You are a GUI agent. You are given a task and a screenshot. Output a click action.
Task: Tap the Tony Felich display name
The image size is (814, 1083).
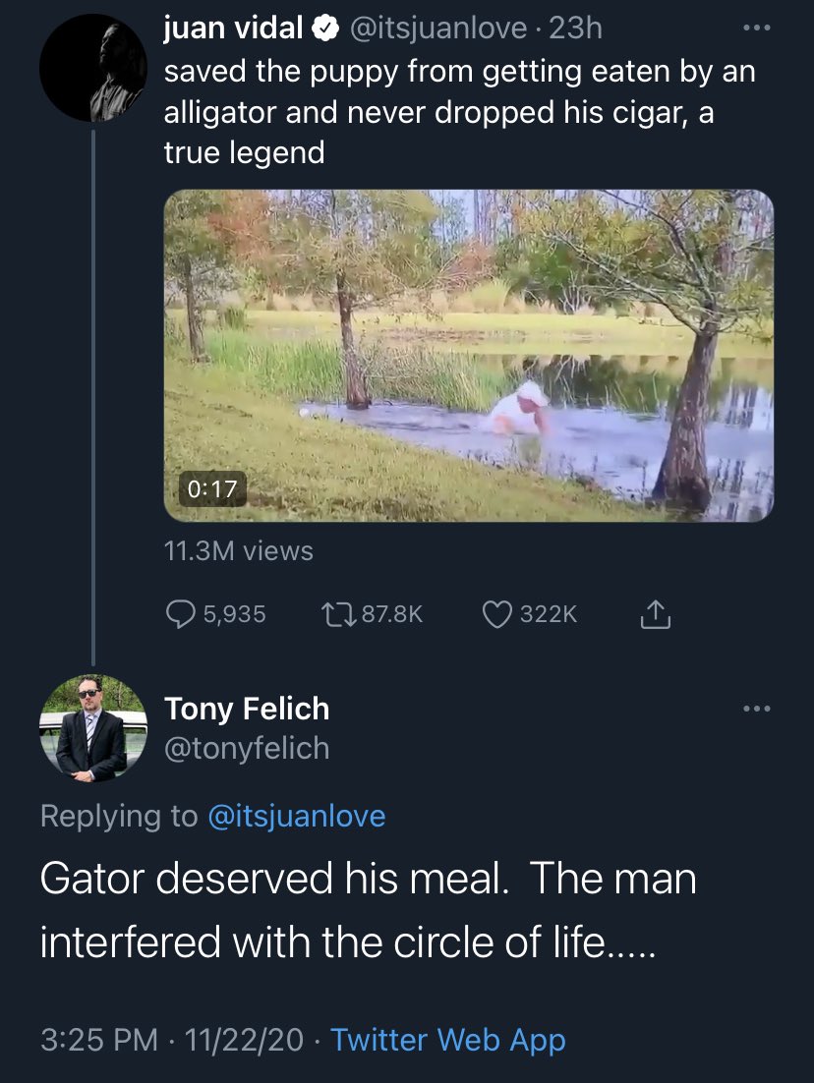(x=247, y=709)
